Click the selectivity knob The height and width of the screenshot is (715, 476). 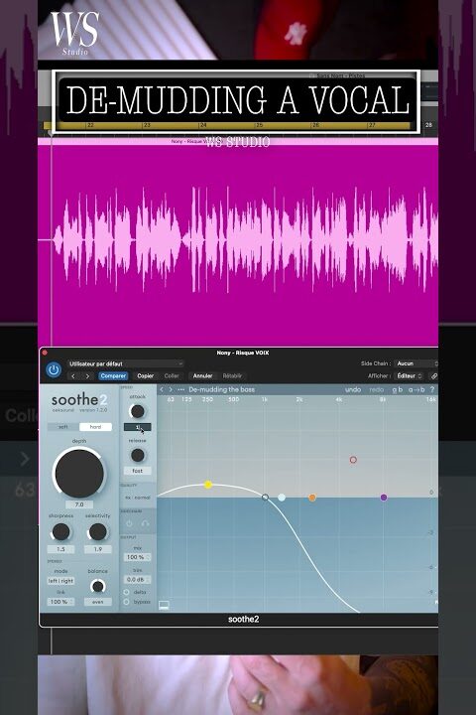point(97,531)
